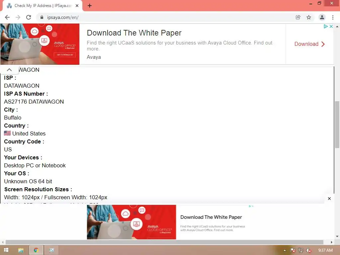View site info via the lock icon
The image size is (340, 255).
click(42, 17)
